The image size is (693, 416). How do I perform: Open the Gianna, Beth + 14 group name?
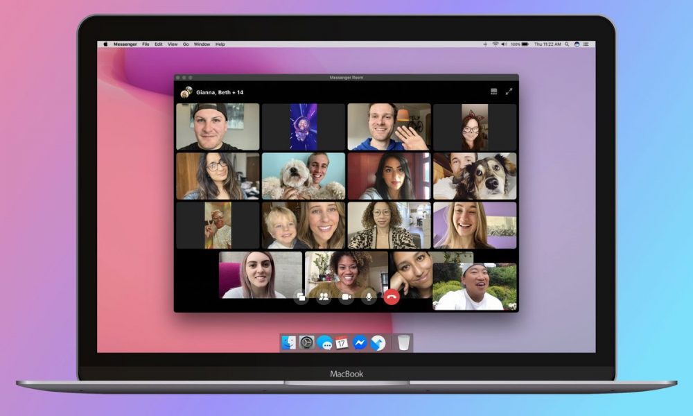click(220, 92)
